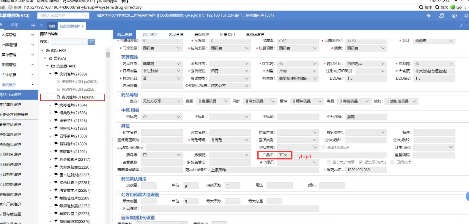The height and width of the screenshot is (224, 469).
Task: Click the zoom out (缩小) magnifier icon
Action: click(x=421, y=7)
